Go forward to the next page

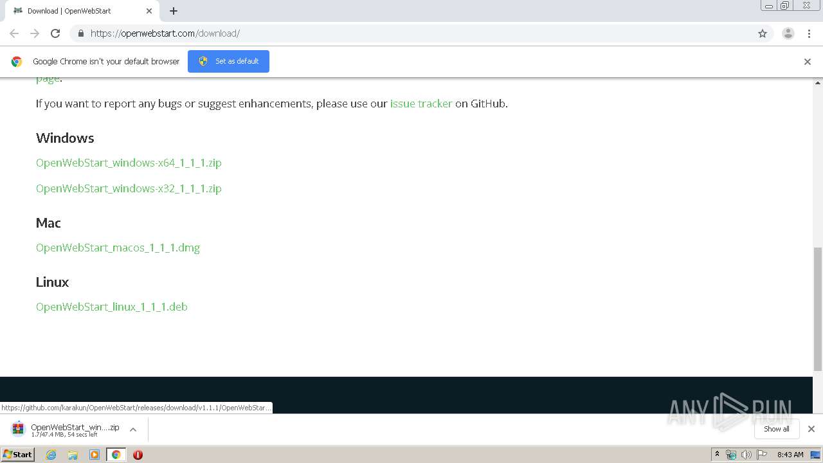point(35,33)
